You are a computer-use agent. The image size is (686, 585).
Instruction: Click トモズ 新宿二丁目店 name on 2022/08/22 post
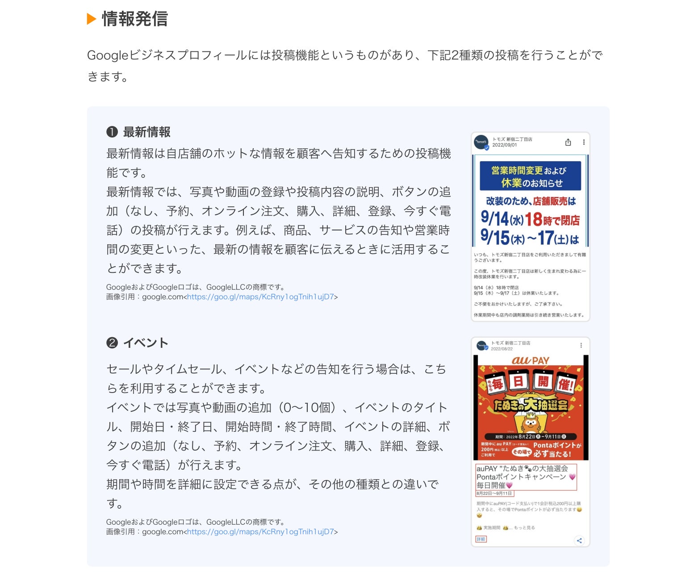point(510,343)
